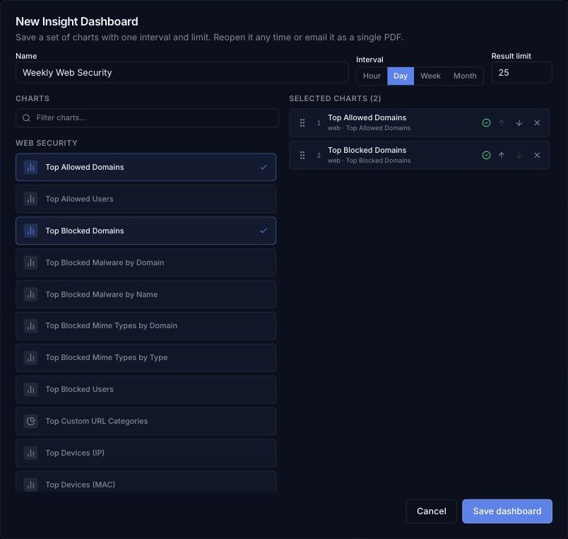Click the 'web · Top Allowed Domains' subtitle
Image resolution: width=568 pixels, height=539 pixels.
pos(369,128)
